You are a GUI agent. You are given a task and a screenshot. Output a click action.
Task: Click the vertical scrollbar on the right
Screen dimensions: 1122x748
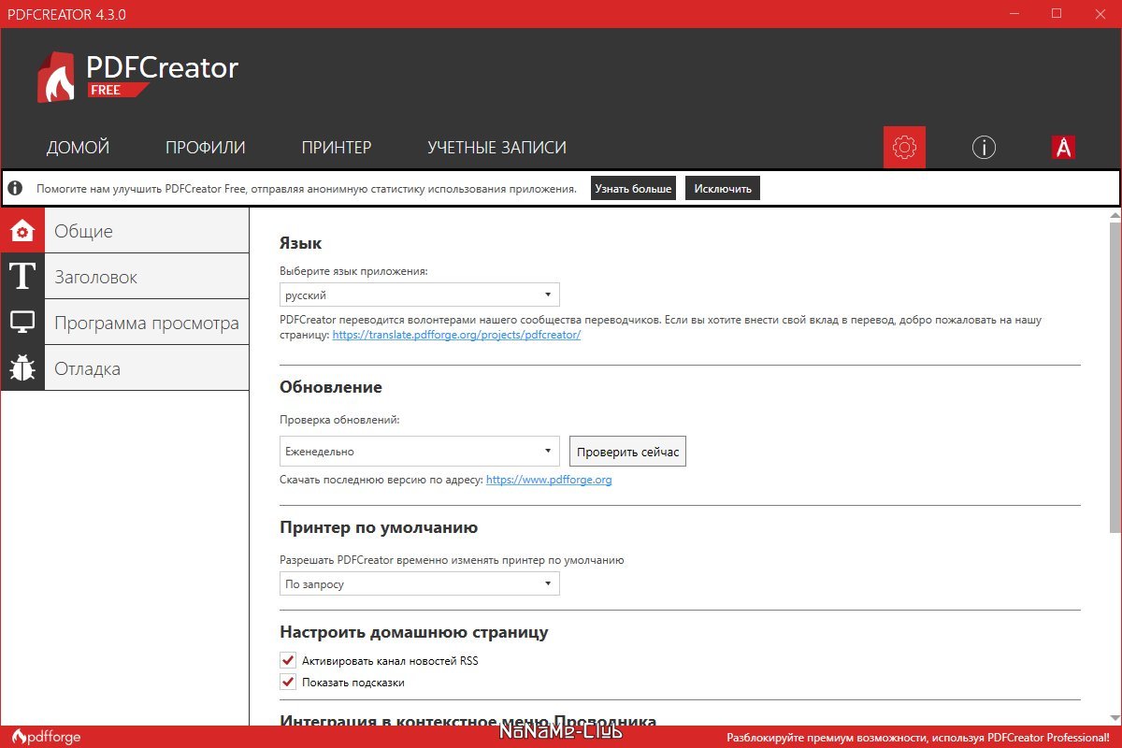[1114, 374]
